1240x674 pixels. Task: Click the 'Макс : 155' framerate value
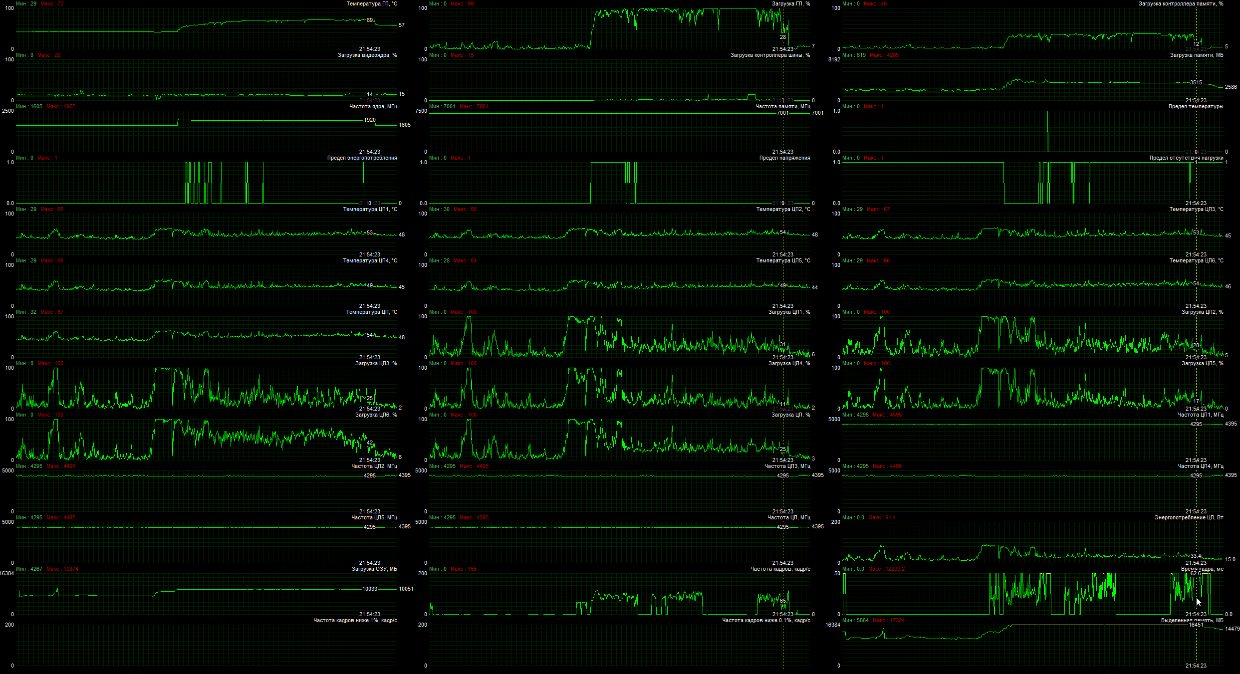464,569
